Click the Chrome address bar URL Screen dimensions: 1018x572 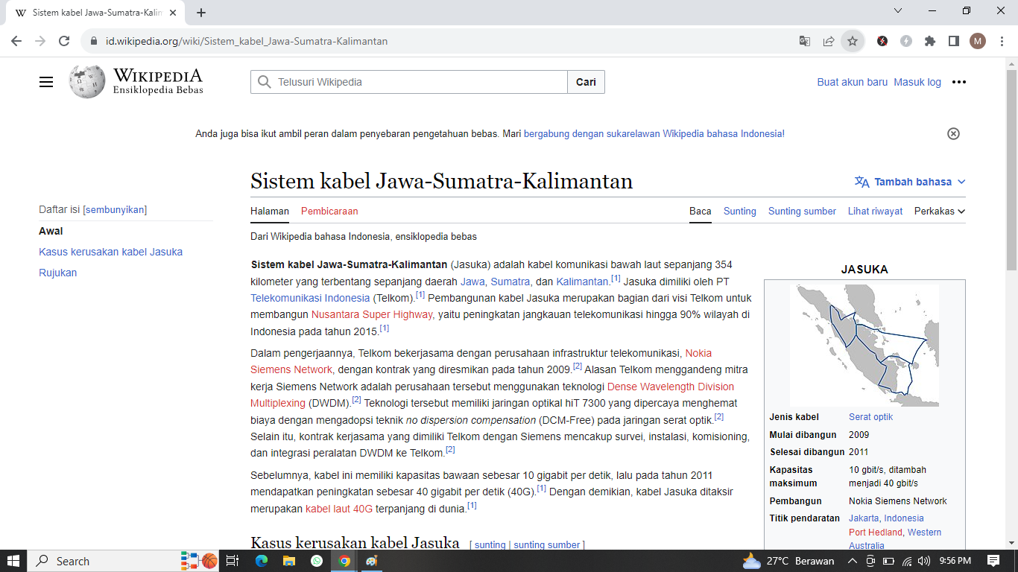[246, 41]
